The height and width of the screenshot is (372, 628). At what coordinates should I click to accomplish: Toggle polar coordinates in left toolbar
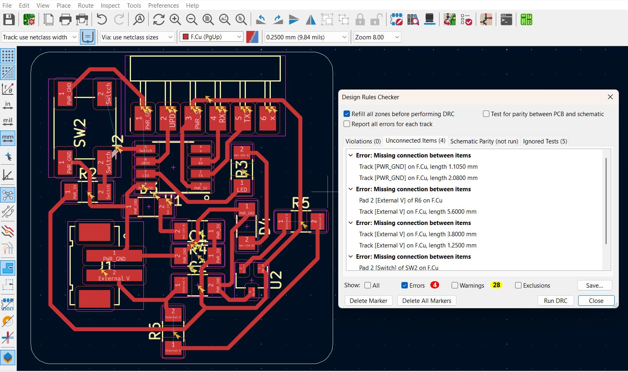(8, 89)
